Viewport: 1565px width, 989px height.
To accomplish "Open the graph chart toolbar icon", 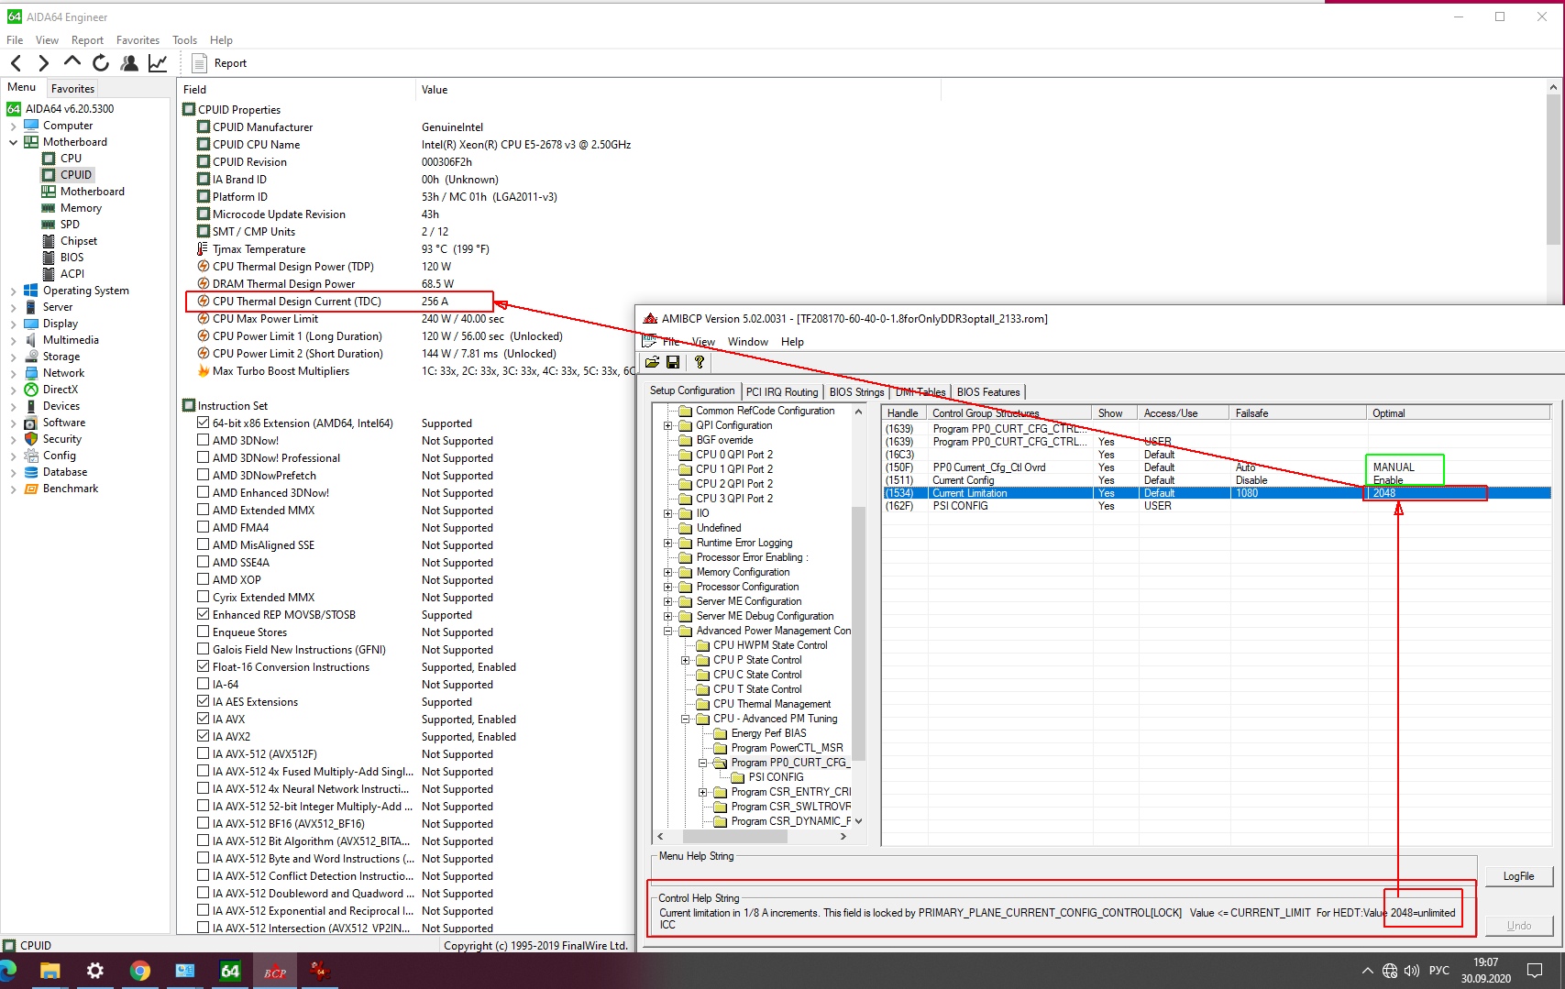I will tap(158, 62).
